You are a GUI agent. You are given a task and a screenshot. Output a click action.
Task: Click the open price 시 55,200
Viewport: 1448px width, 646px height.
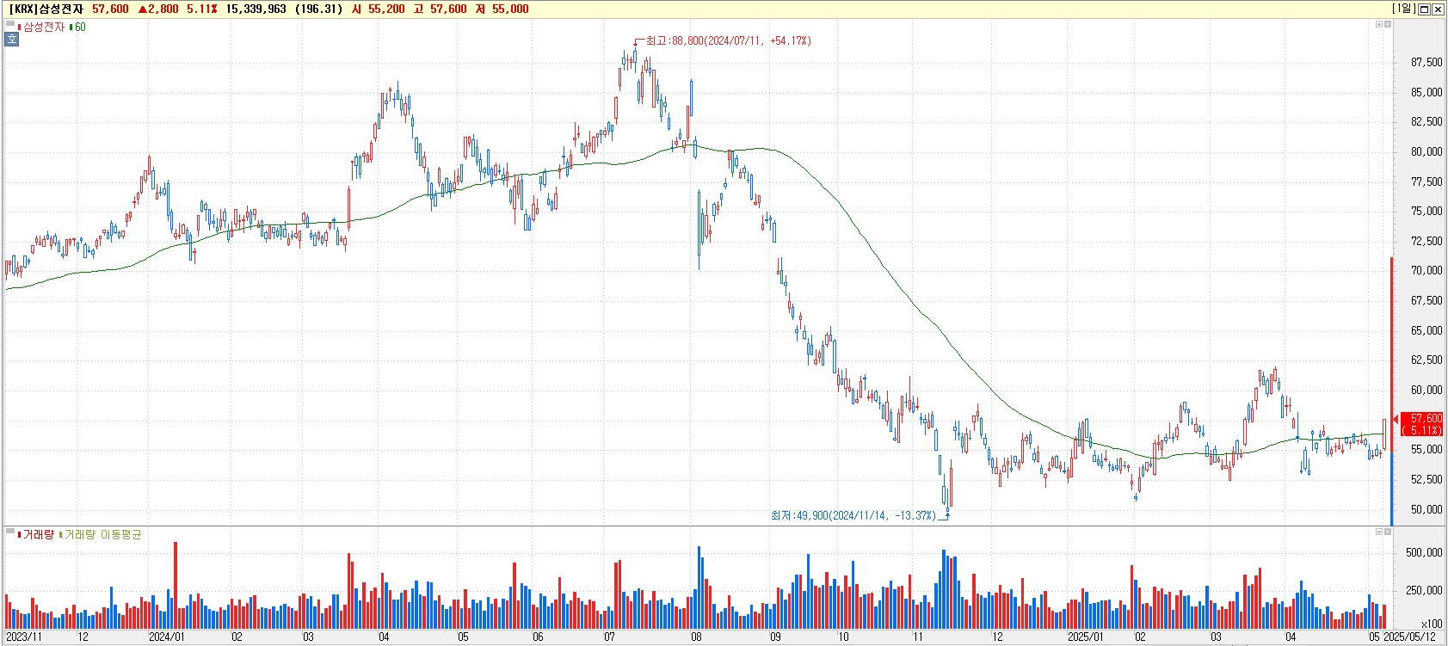pyautogui.click(x=378, y=9)
